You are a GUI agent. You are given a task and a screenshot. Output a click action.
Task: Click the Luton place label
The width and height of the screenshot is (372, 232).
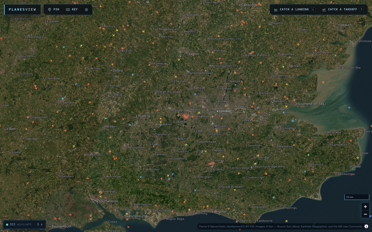pos(195,54)
